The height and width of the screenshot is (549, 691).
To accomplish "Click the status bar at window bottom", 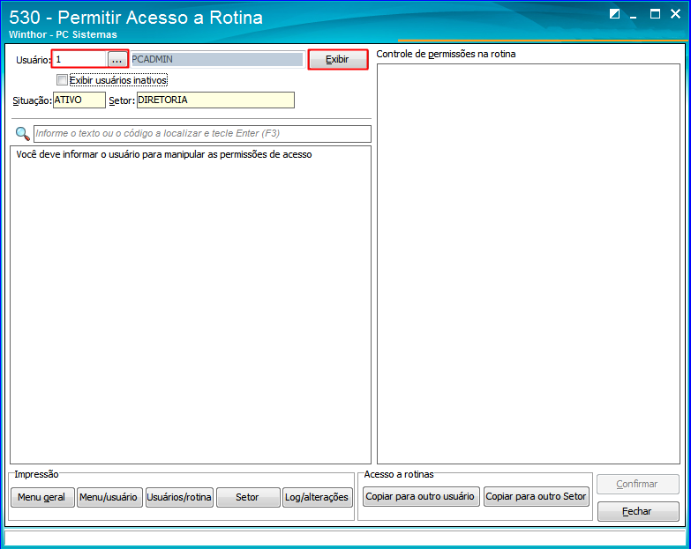I will [x=345, y=538].
